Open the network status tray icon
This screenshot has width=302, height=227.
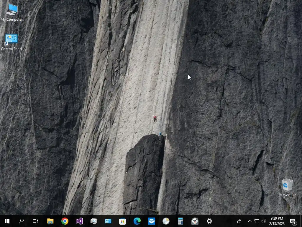pyautogui.click(x=257, y=221)
